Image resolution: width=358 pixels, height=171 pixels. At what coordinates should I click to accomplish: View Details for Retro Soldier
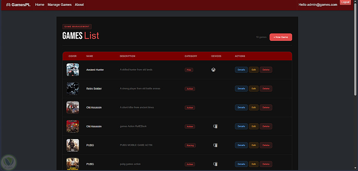(241, 89)
